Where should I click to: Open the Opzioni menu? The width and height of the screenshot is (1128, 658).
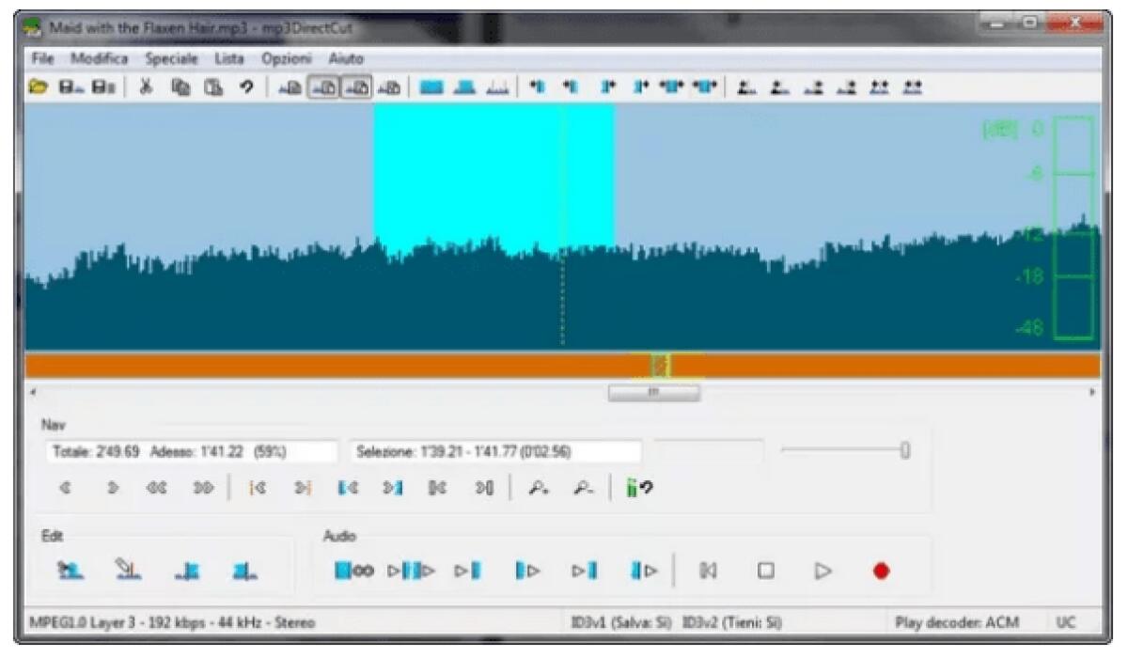tap(287, 57)
